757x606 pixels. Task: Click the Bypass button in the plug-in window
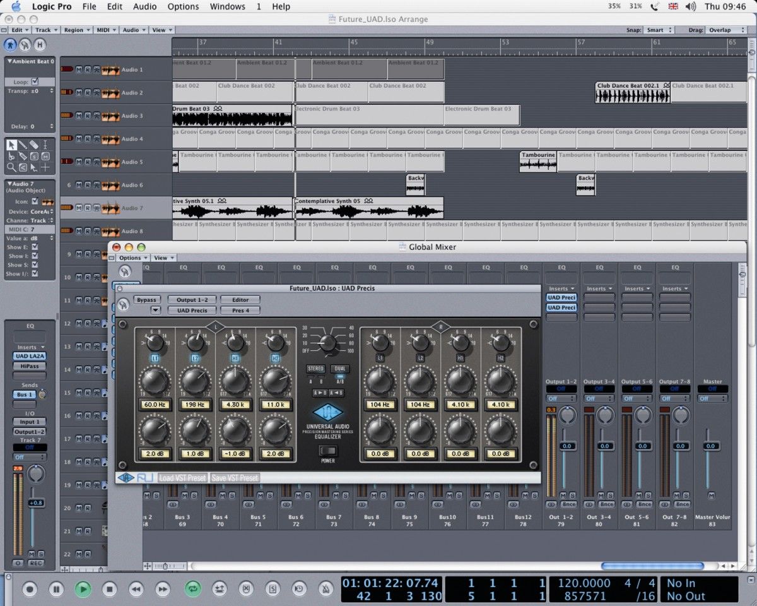point(147,300)
